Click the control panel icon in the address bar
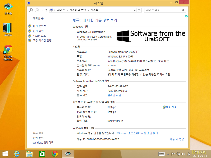The image size is (211, 158). 51,10
